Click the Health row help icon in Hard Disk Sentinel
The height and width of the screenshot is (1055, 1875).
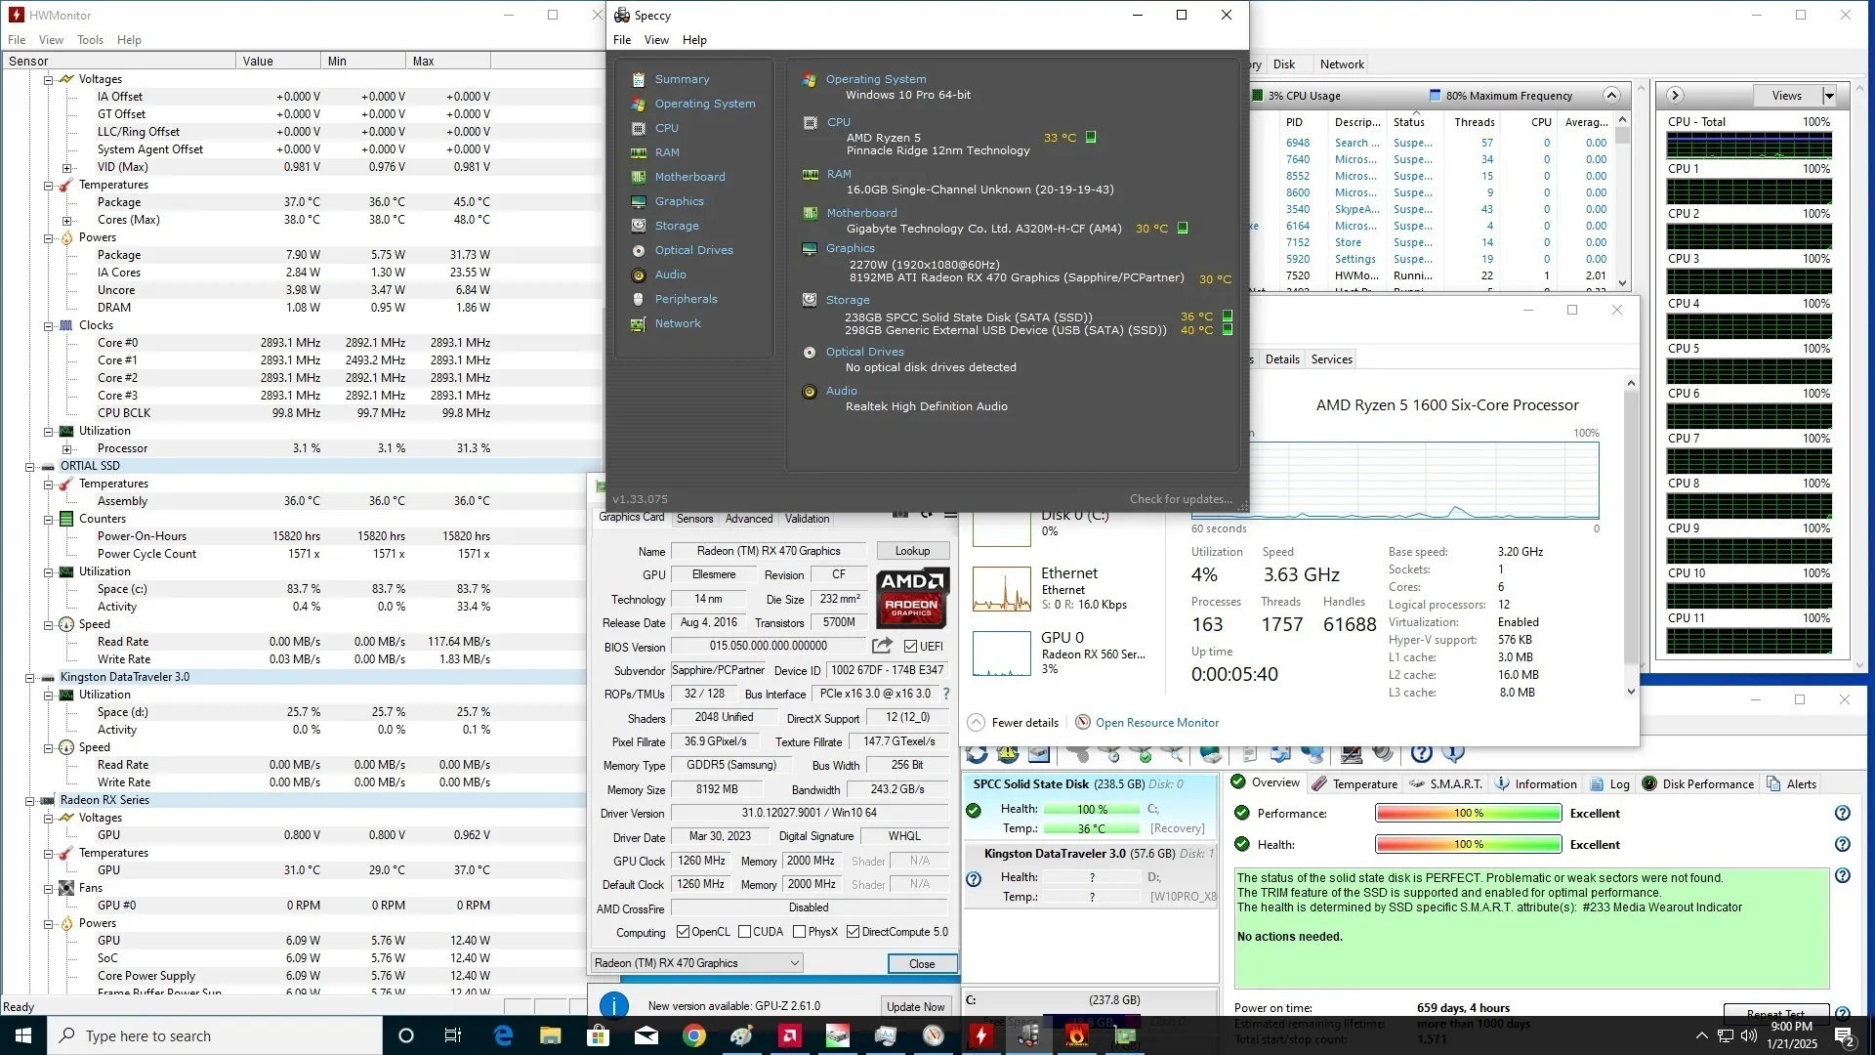1842,844
